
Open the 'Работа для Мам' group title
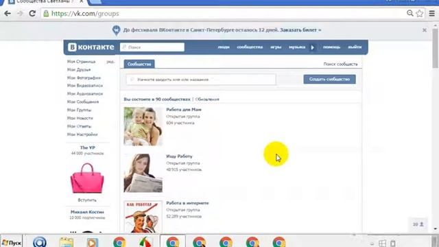(x=184, y=110)
